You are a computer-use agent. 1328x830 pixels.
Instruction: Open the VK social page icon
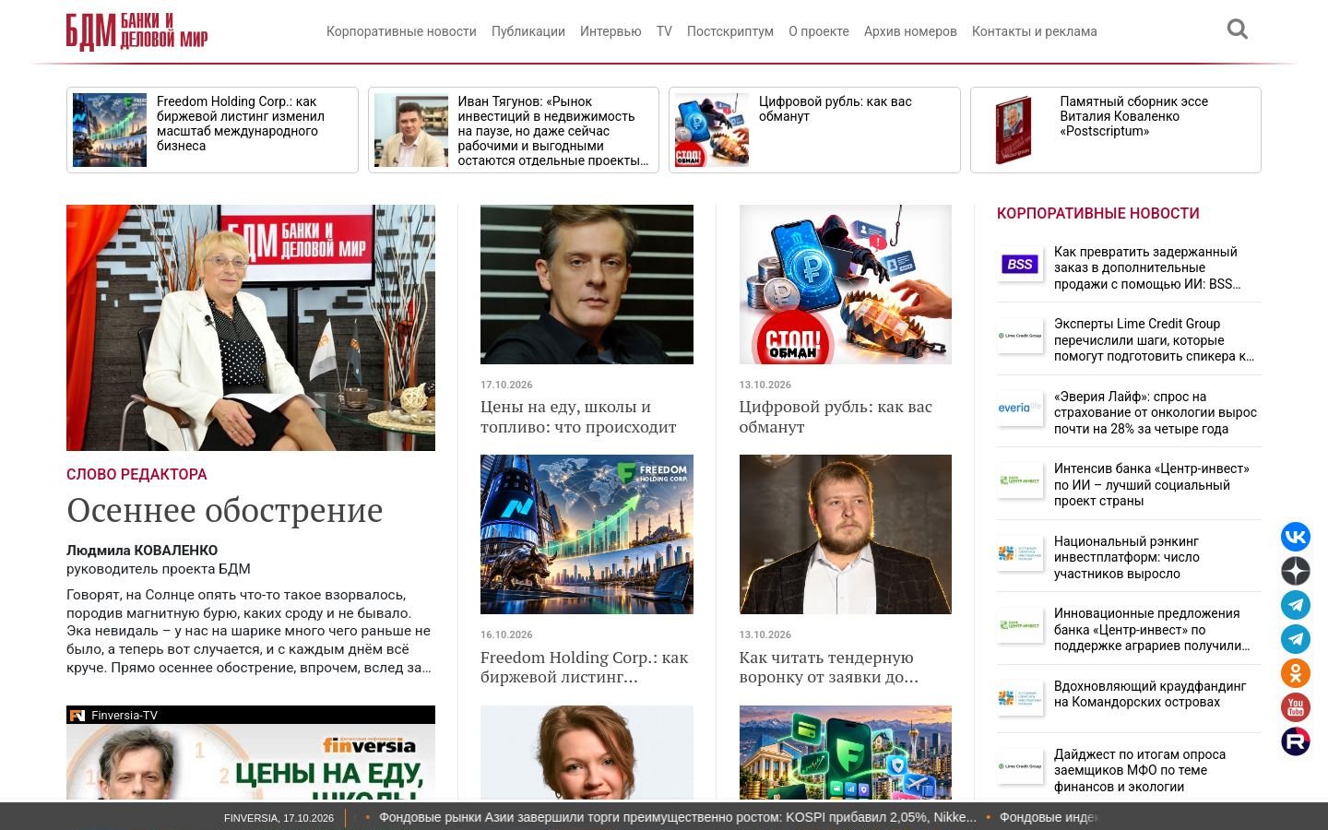point(1296,537)
